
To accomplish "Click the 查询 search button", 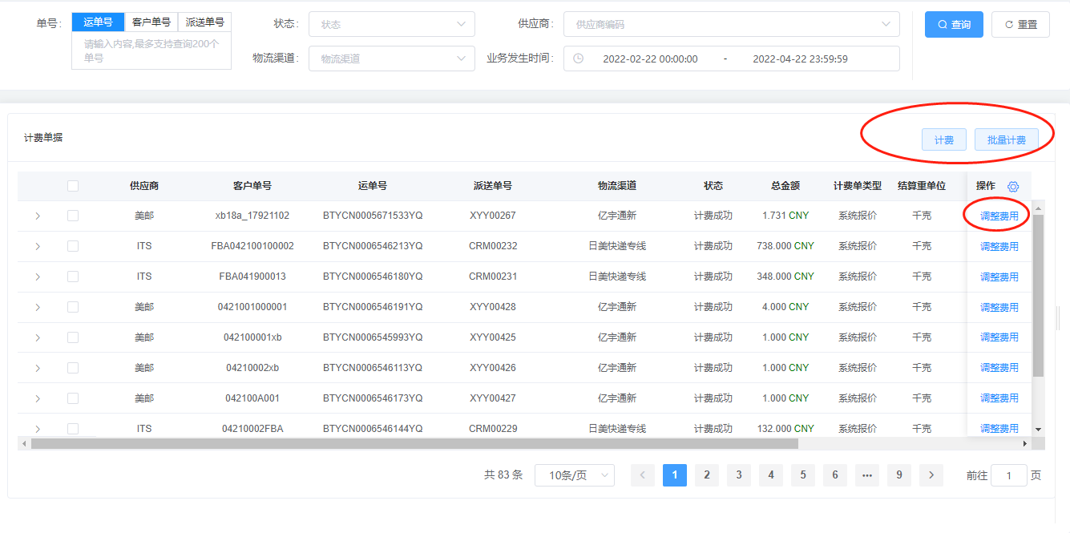I will click(954, 24).
